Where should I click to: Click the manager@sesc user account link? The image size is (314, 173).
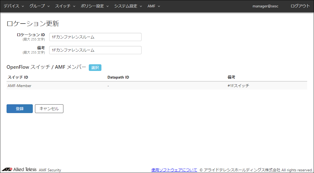[265, 6]
